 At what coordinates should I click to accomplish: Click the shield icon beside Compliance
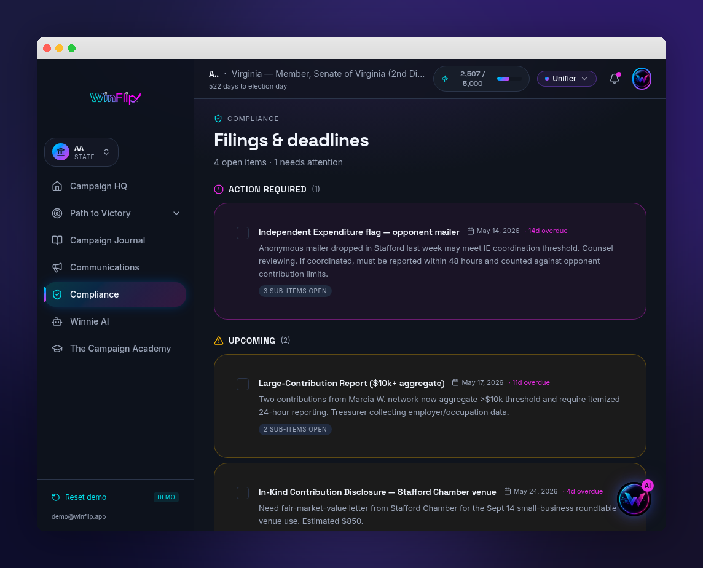pyautogui.click(x=57, y=294)
